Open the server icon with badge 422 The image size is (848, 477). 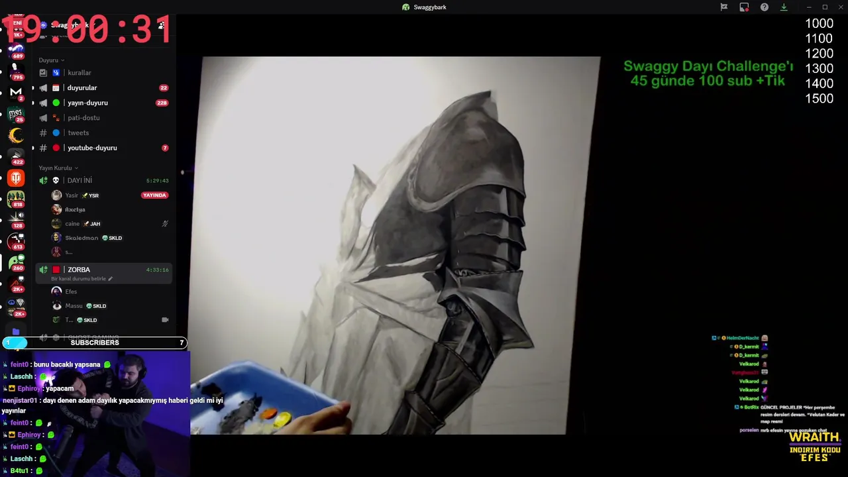click(16, 156)
